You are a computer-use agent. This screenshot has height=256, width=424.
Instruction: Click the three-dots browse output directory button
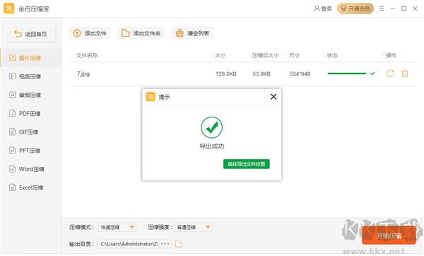click(x=165, y=243)
